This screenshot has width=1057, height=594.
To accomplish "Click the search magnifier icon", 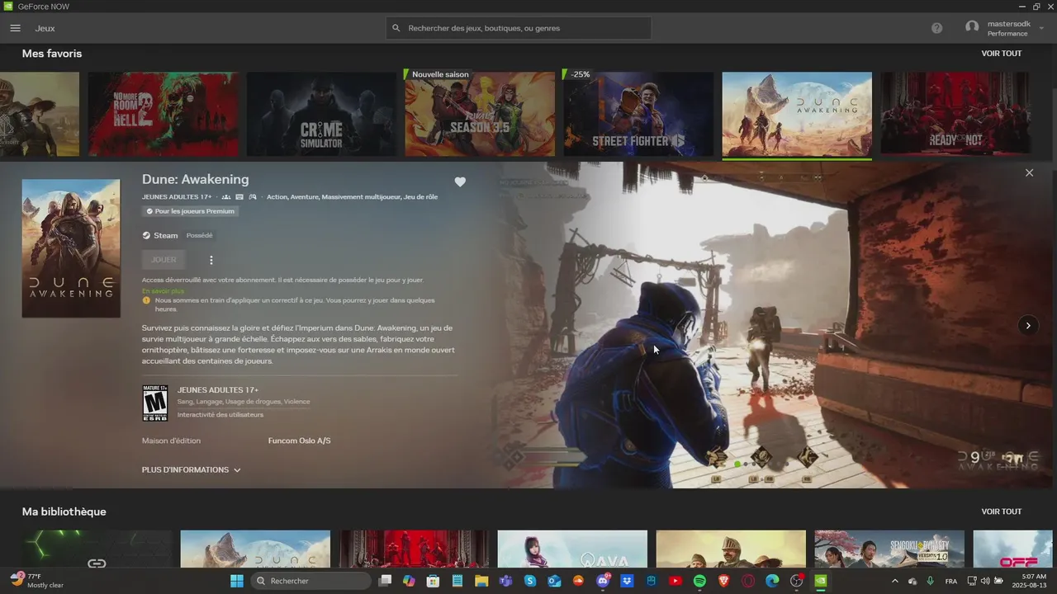I will click(x=396, y=28).
